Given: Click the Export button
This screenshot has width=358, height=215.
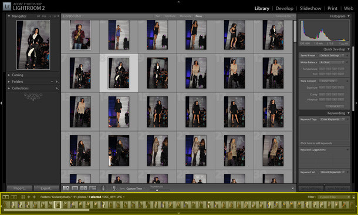Looking at the screenshot, I should [46, 188].
